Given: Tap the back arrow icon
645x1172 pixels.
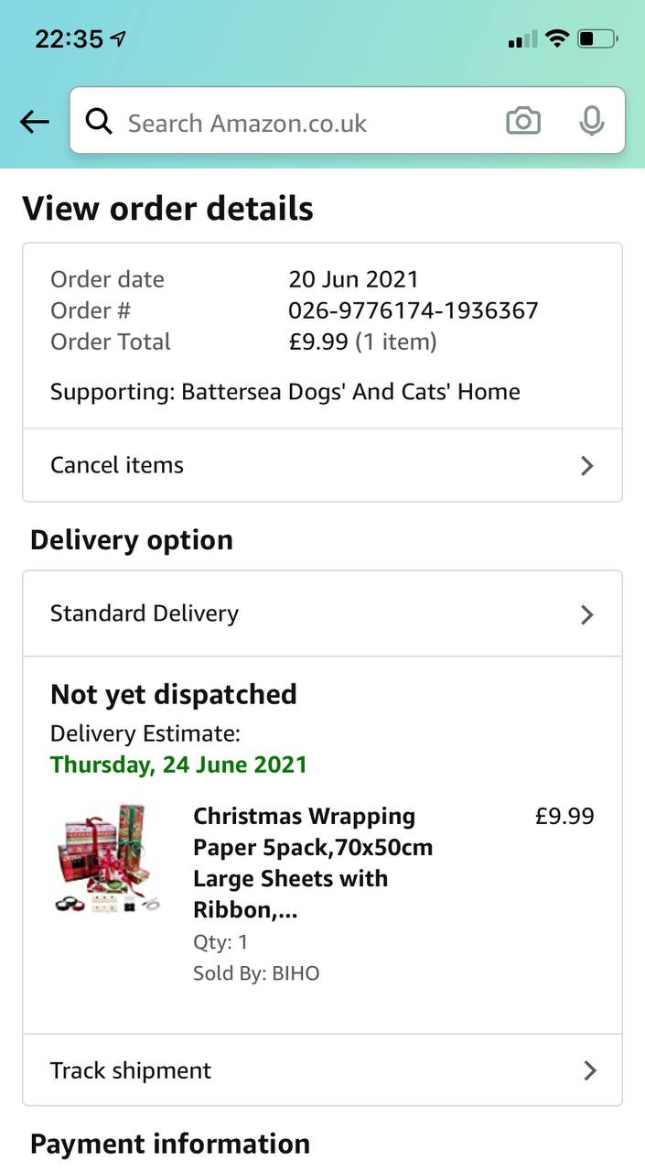Looking at the screenshot, I should point(34,122).
